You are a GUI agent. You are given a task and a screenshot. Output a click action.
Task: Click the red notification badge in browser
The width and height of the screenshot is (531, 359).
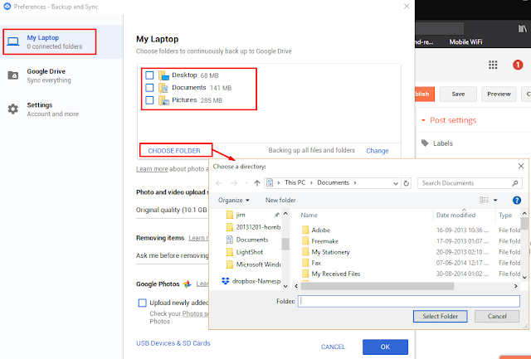(x=518, y=65)
